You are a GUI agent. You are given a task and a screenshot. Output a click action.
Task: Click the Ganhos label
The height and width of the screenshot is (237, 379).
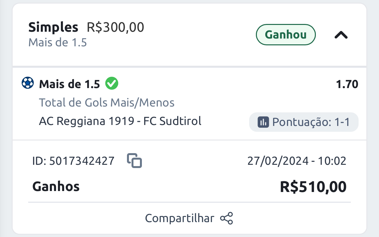[x=56, y=187]
